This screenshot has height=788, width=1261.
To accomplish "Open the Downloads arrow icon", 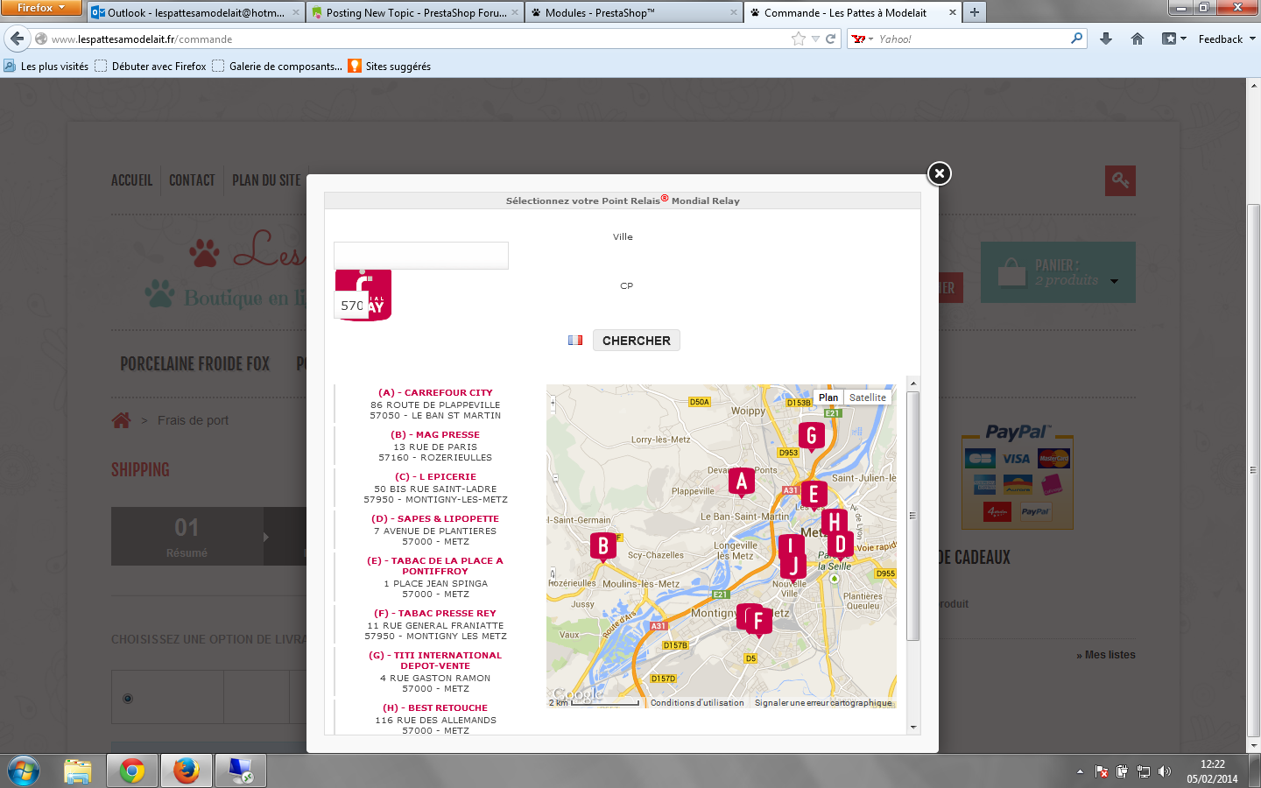I will (x=1106, y=39).
